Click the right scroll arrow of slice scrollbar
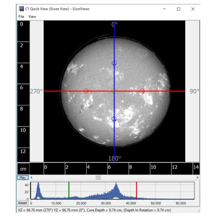 pos(197,177)
